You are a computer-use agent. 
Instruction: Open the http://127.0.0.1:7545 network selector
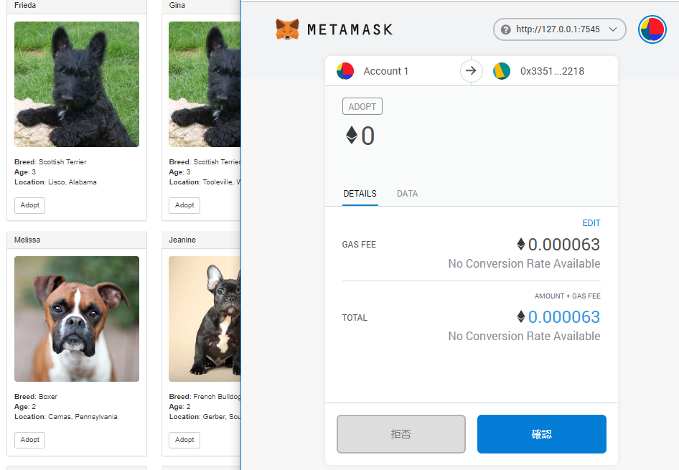tap(559, 29)
